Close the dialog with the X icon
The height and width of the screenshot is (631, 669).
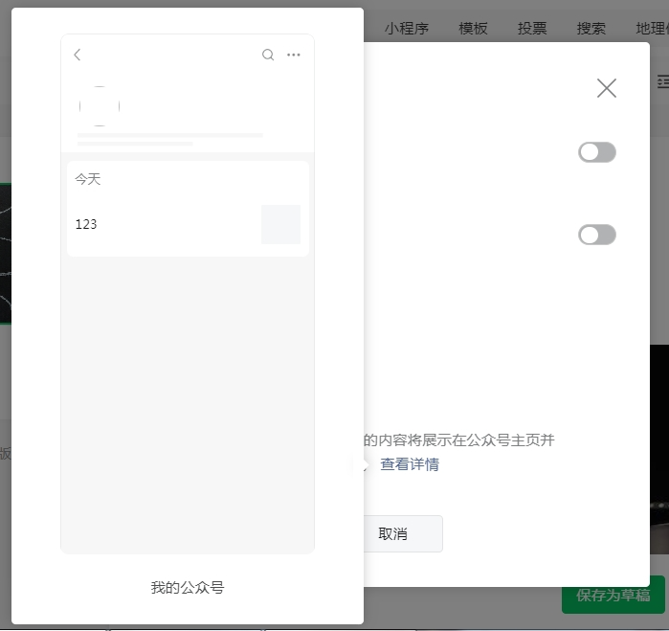point(606,88)
